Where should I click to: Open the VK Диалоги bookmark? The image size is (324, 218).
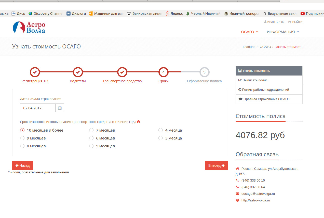pyautogui.click(x=76, y=14)
